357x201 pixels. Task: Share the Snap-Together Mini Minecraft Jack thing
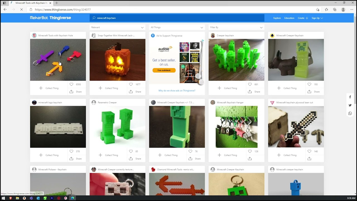click(135, 92)
